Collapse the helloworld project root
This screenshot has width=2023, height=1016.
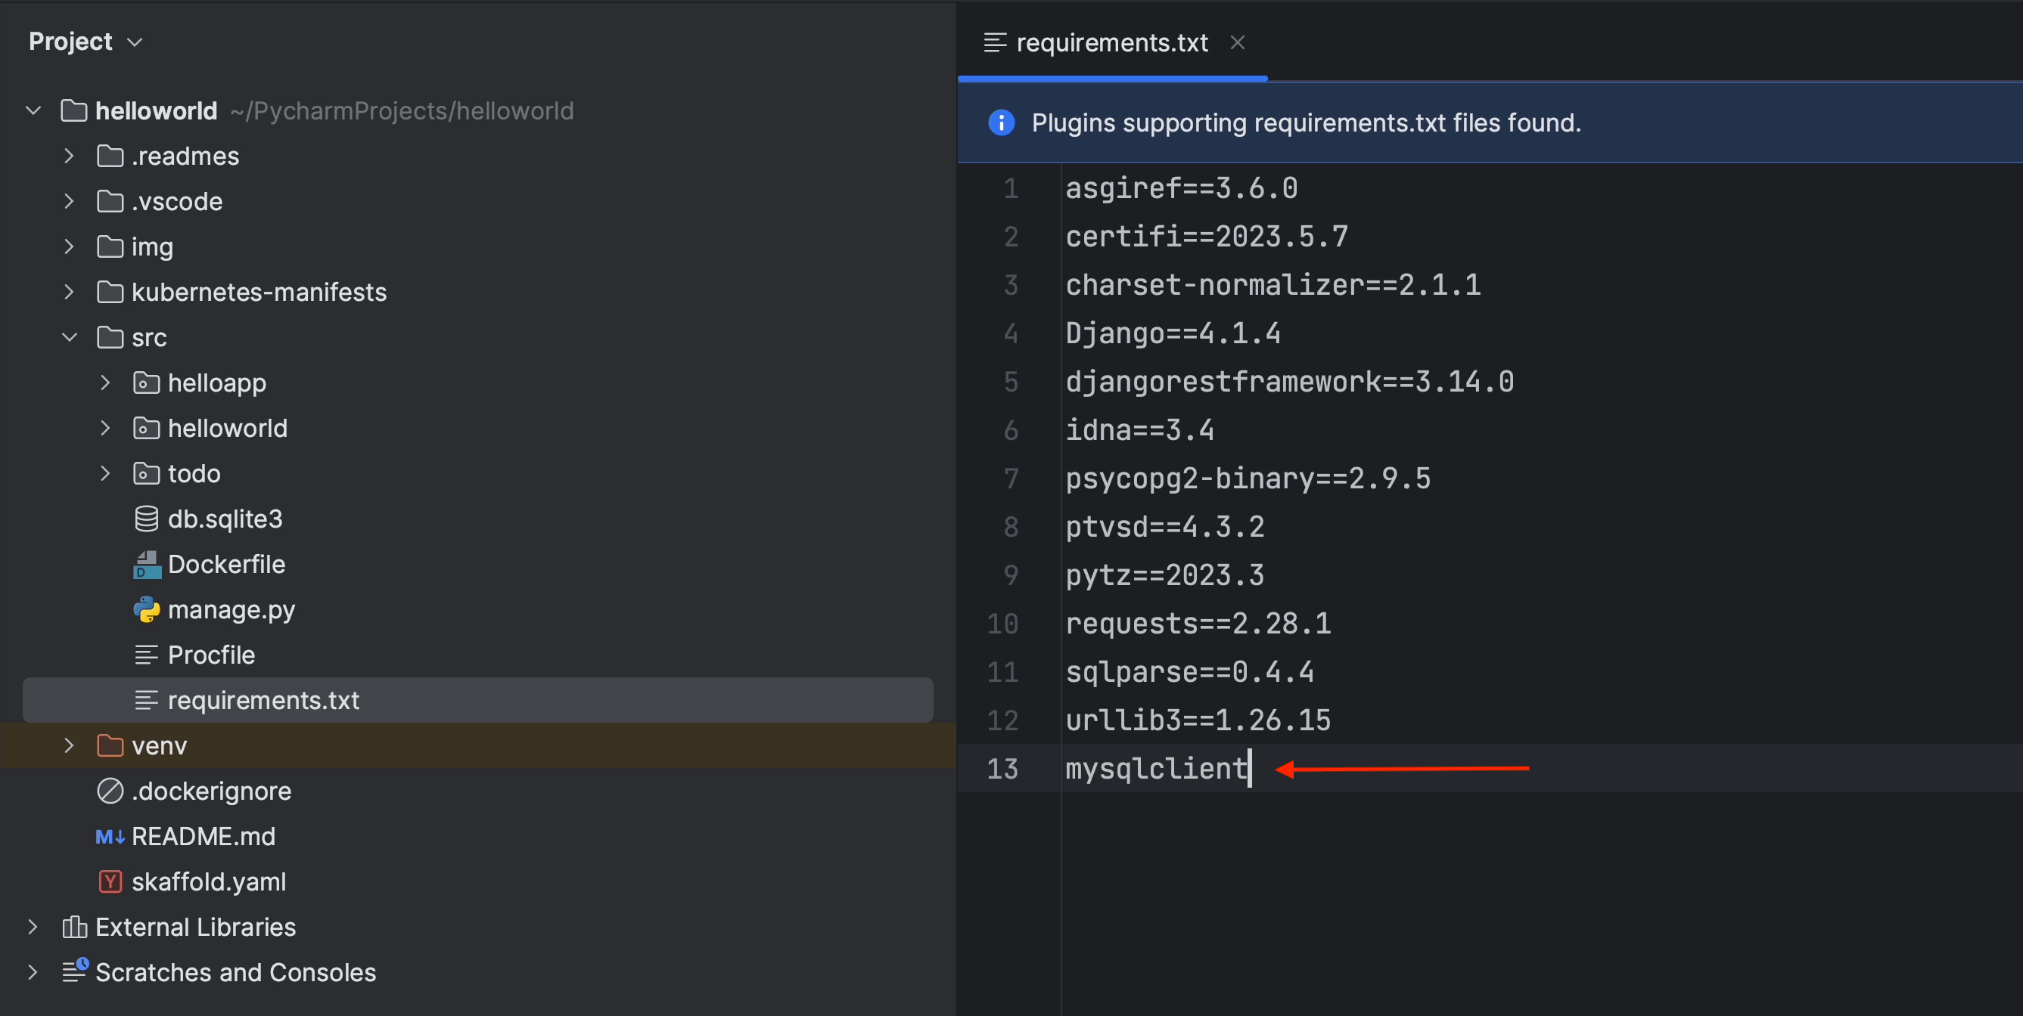[33, 111]
